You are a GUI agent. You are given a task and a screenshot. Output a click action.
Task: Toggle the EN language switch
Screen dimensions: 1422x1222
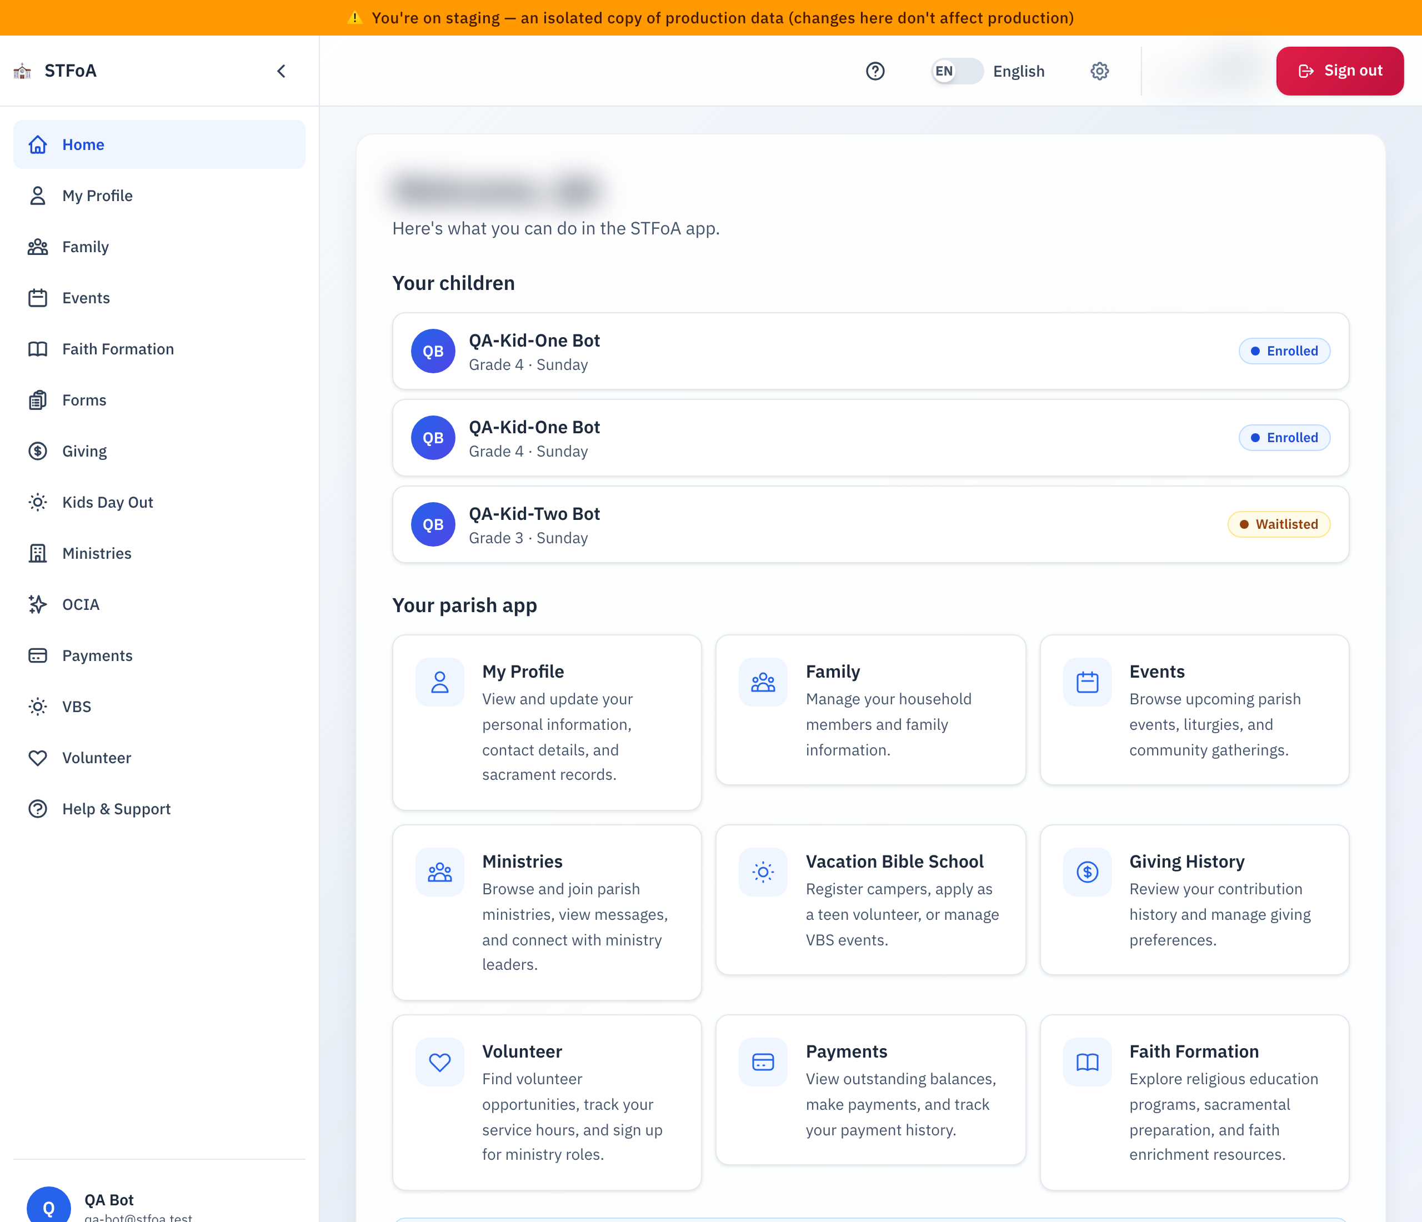point(957,71)
